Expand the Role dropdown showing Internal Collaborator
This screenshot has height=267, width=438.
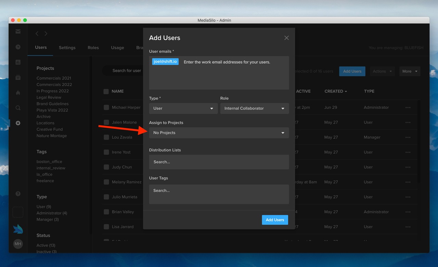click(x=254, y=109)
